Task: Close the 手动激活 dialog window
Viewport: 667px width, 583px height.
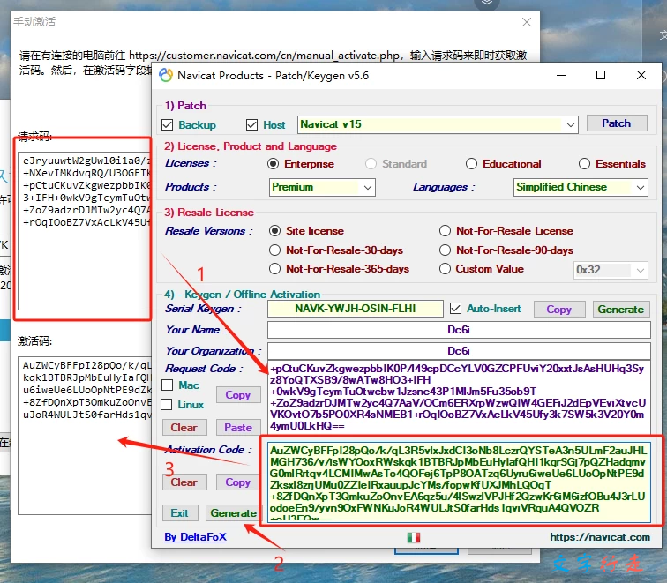Action: [527, 22]
